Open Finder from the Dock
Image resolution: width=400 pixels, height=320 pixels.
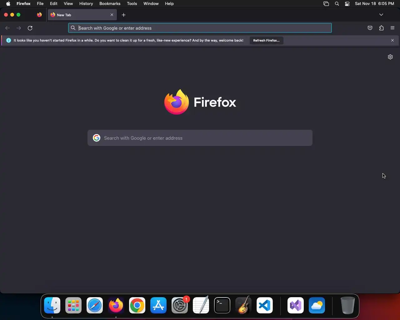tap(52, 305)
